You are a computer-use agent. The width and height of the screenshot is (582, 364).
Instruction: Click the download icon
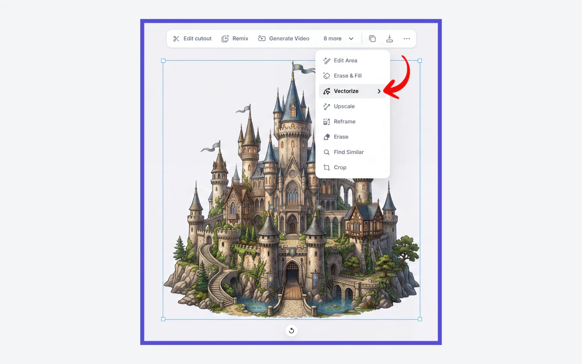(x=389, y=38)
